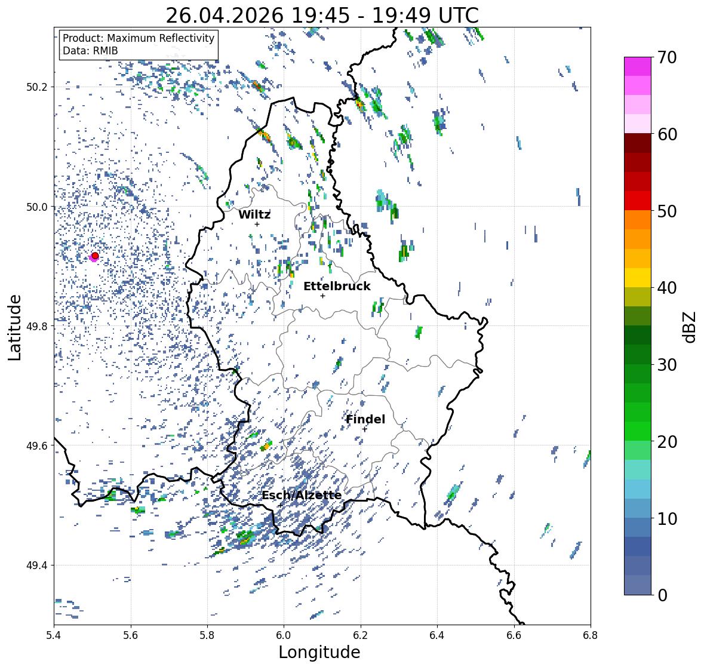The width and height of the screenshot is (704, 667).
Task: Click the Product: Maximum Reflectivity info box
Action: [x=139, y=44]
